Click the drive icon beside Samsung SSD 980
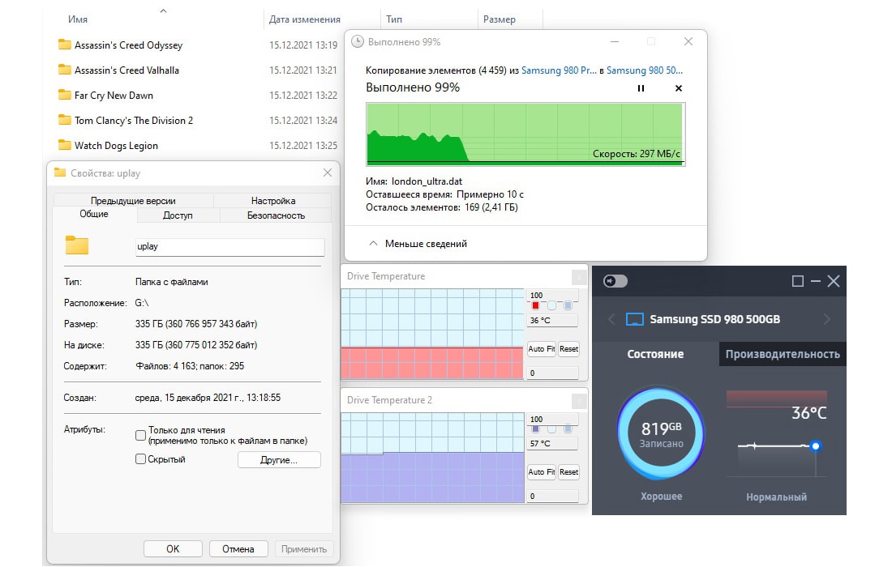Screen dimensions: 892x567 (x=635, y=319)
